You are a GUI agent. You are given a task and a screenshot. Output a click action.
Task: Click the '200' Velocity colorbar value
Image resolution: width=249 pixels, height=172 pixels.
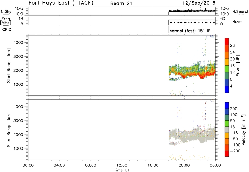pyautogui.click(x=234, y=109)
